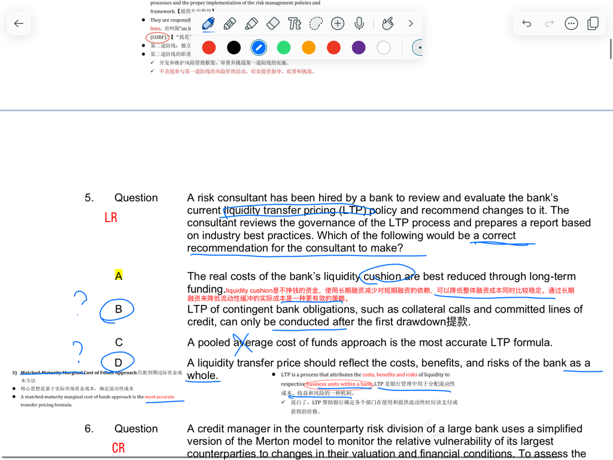
Task: Click the red "LR" label
Action: (x=111, y=217)
